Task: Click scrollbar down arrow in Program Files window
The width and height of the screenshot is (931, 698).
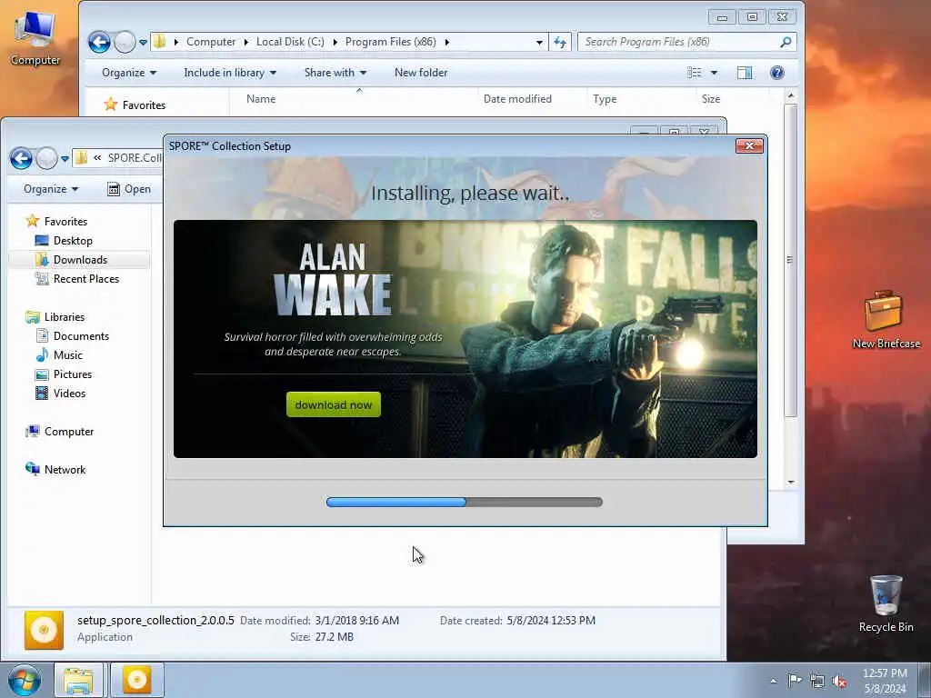Action: pyautogui.click(x=790, y=483)
